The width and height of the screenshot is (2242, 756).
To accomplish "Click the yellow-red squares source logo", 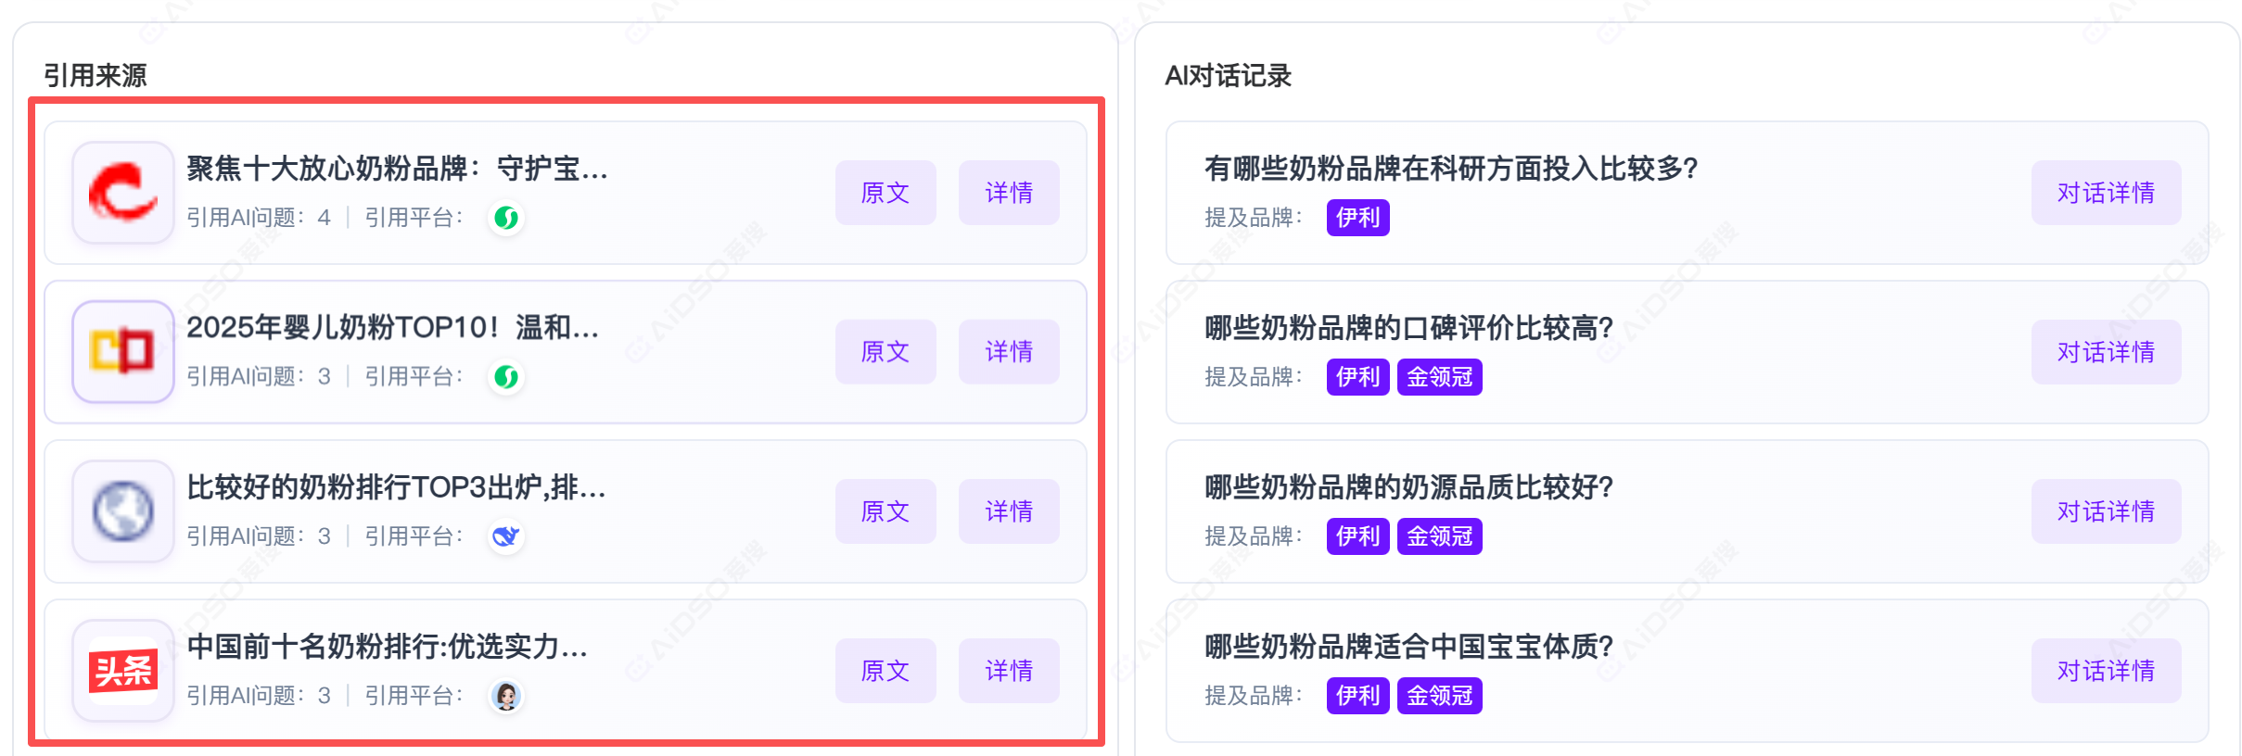I will tap(123, 352).
